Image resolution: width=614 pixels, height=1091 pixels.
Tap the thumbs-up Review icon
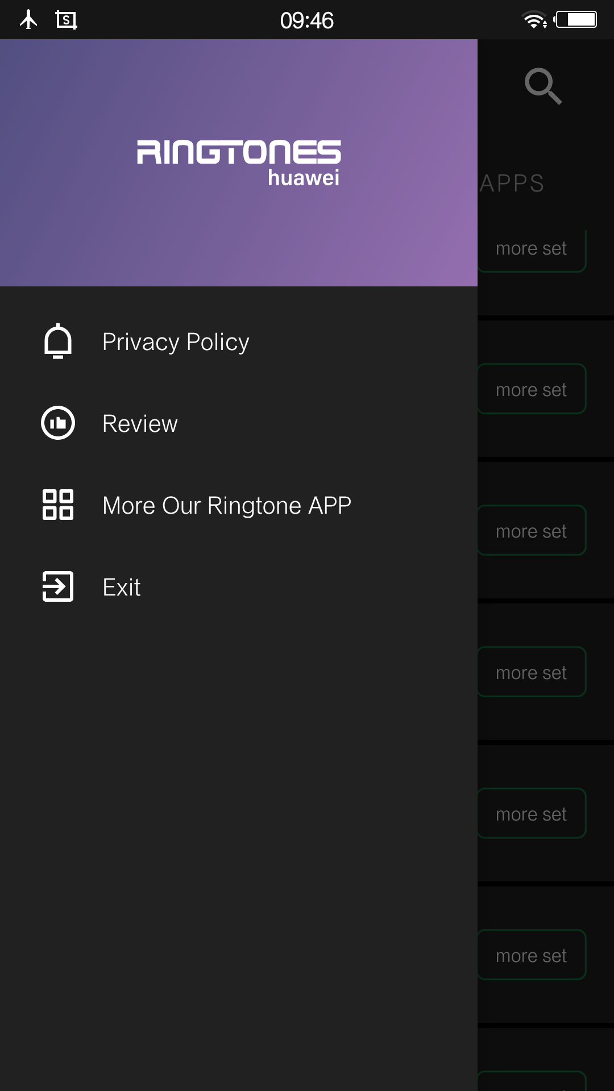pyautogui.click(x=58, y=423)
